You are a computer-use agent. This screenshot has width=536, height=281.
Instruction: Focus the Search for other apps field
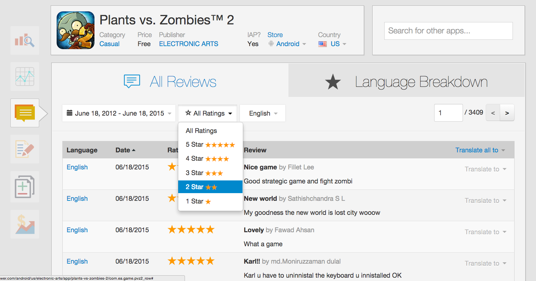tap(448, 31)
